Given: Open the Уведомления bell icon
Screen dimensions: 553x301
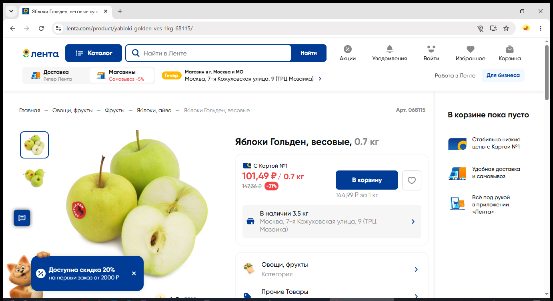Looking at the screenshot, I should [389, 53].
